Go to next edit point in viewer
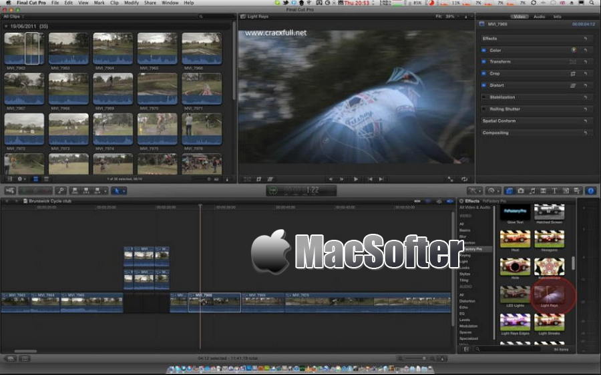 click(381, 179)
